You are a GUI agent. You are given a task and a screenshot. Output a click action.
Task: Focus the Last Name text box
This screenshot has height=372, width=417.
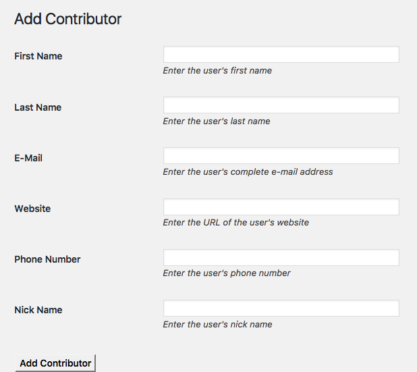281,105
